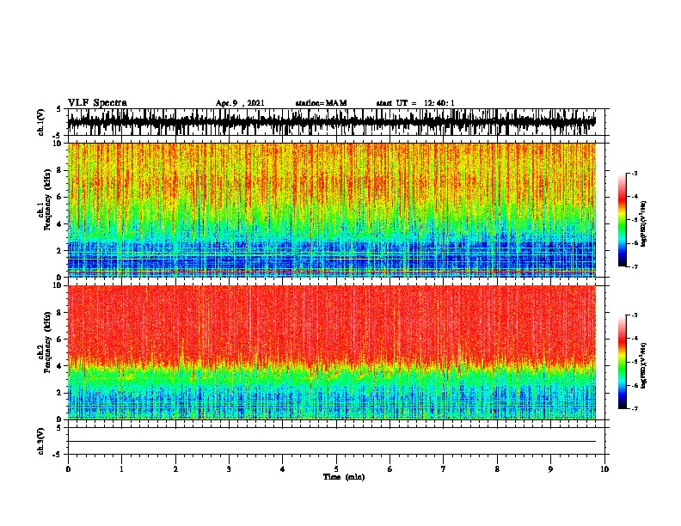Click the flat ch.3 voltage line

(332, 442)
